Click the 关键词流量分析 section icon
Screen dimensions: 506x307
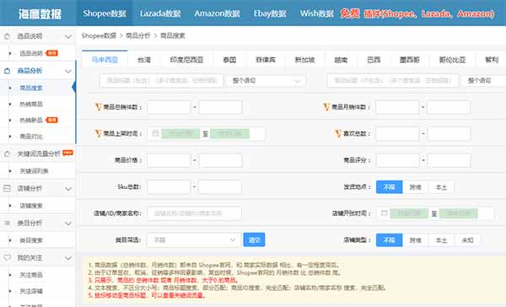pos(7,153)
